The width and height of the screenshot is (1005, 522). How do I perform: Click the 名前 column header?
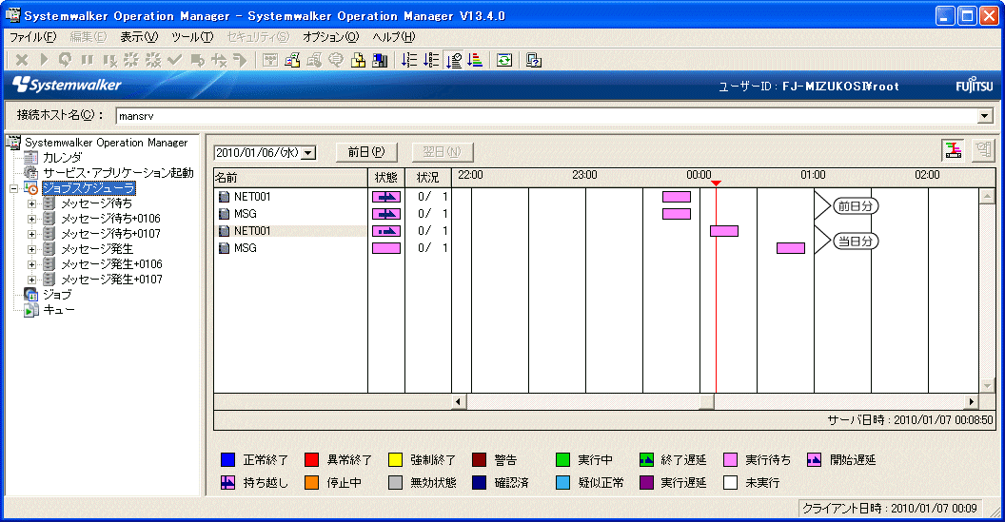(290, 178)
